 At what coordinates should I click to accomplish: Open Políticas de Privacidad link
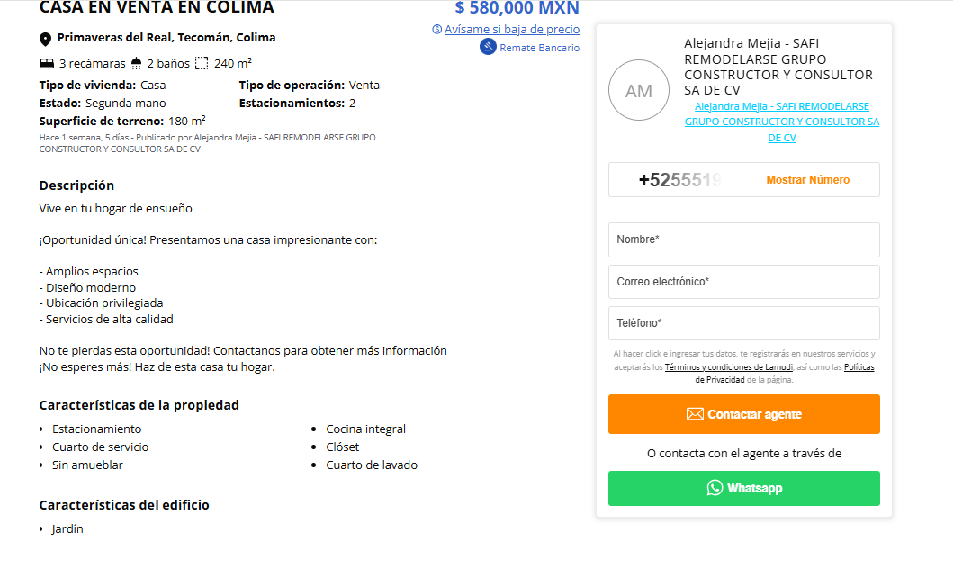point(859,367)
